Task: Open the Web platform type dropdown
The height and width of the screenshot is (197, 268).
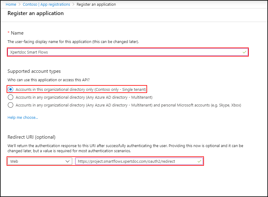Action: pos(40,161)
